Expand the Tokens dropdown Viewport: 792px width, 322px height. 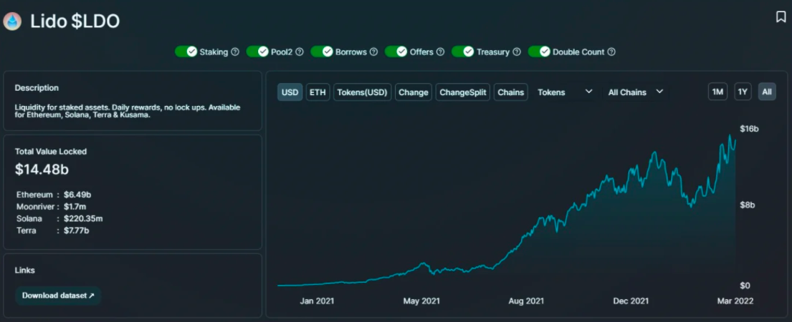[565, 92]
